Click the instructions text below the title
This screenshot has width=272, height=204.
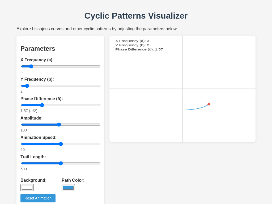tap(97, 29)
